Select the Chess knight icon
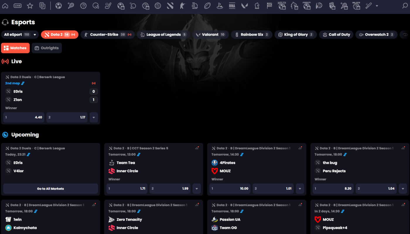This screenshot has width=410, height=234. 257,6
